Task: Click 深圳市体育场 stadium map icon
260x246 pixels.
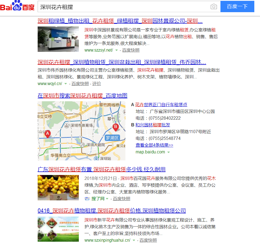Action: tap(67, 126)
